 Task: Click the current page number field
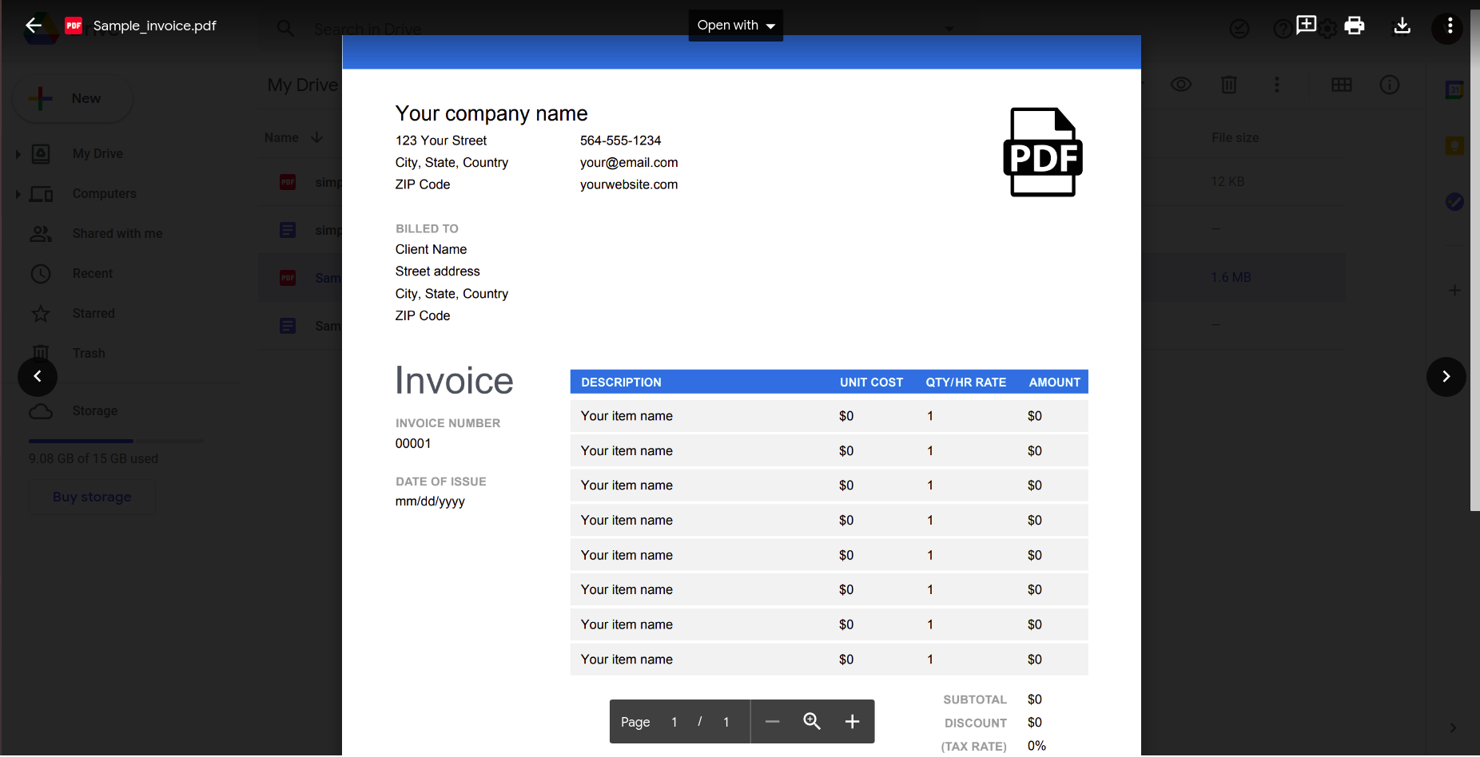coord(674,722)
